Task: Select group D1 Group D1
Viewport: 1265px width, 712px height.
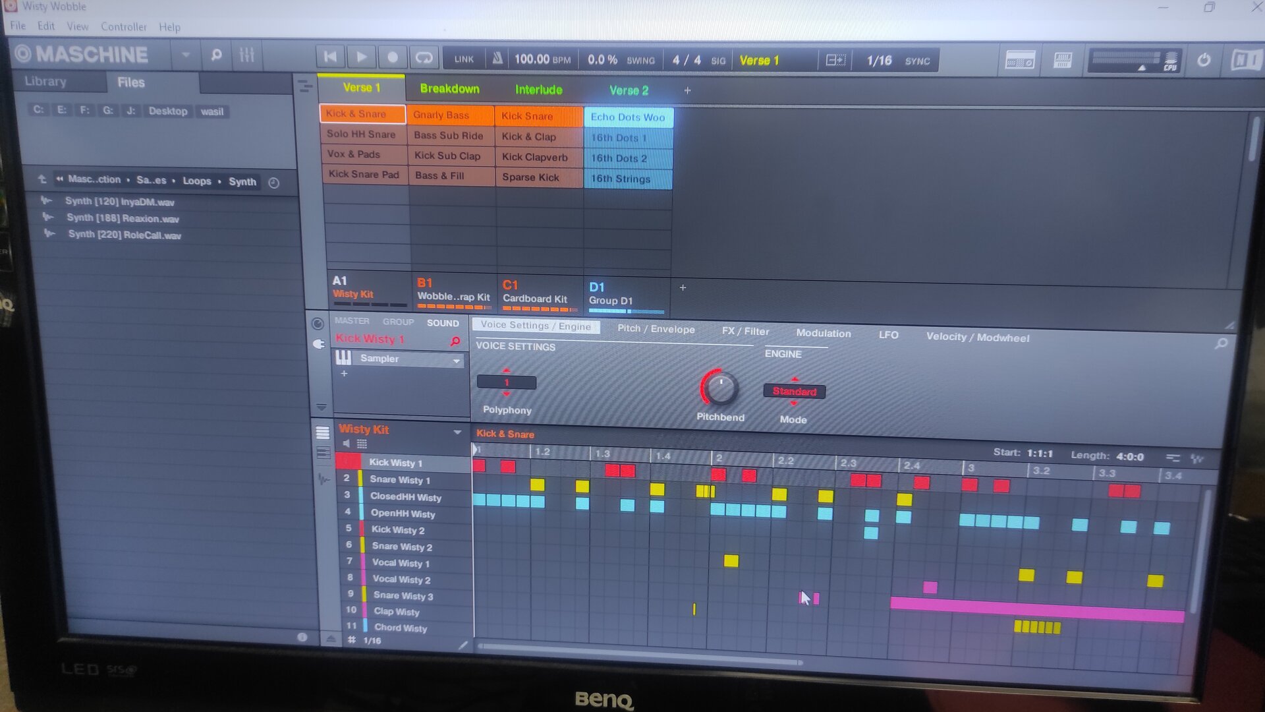Action: (x=626, y=296)
